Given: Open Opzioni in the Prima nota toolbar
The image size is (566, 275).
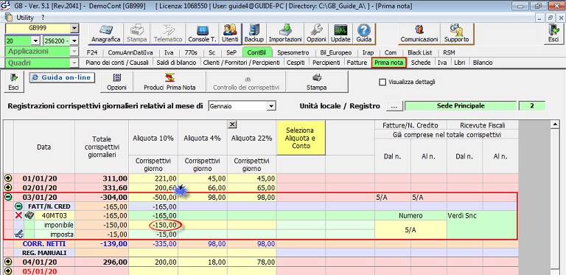Looking at the screenshot, I should pos(116,82).
